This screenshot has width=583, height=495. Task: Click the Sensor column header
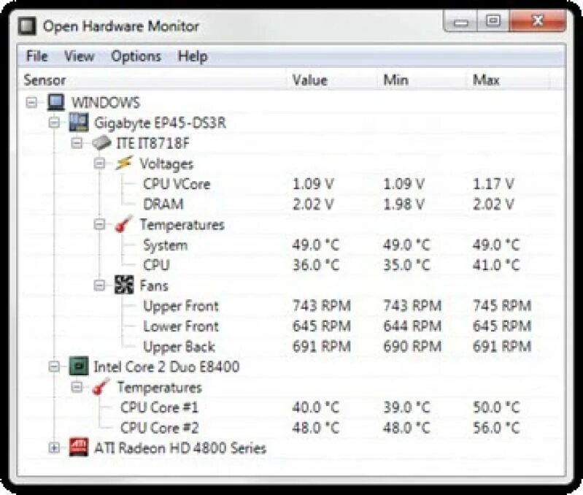tap(152, 80)
